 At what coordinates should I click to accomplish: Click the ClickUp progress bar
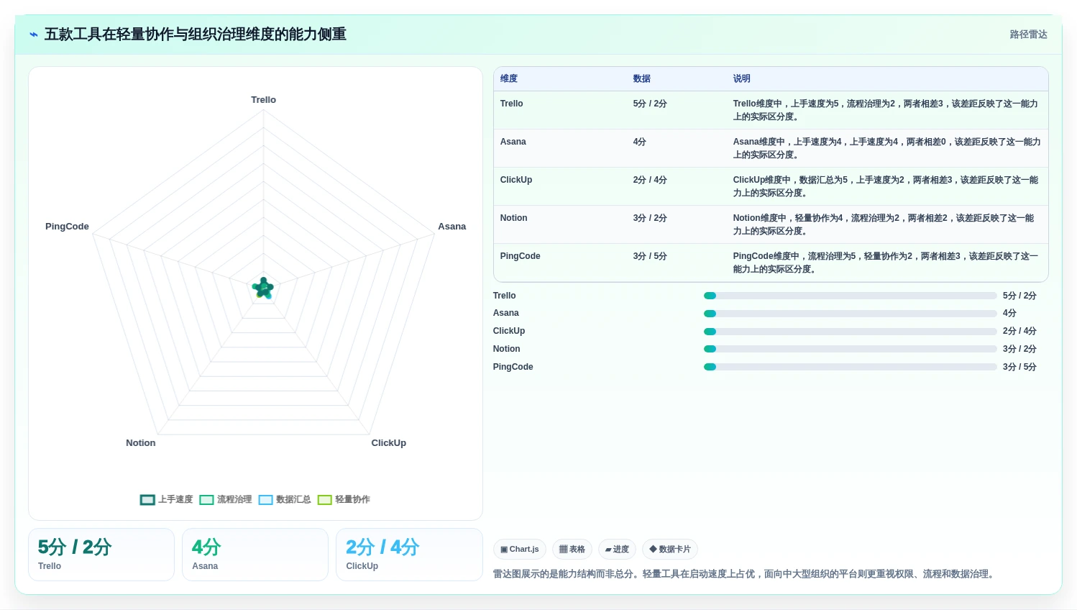pos(851,332)
